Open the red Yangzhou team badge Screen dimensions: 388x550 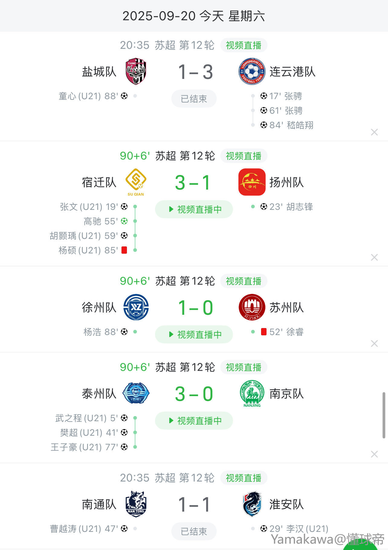click(252, 182)
